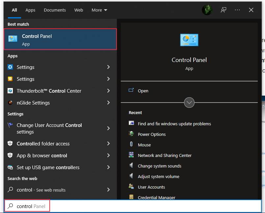The image size is (265, 213).
Task: Click the Thunderbolt Control Center icon
Action: (10, 91)
